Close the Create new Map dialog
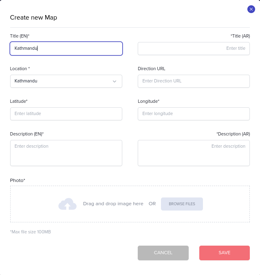Screen dimensions: 260x275 click(x=251, y=9)
